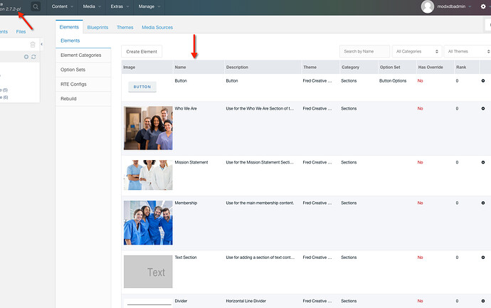
Task: Collapse the left tree panel arrow
Action: pos(42,44)
